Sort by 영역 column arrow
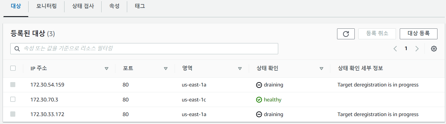This screenshot has width=446, height=124. click(x=240, y=69)
